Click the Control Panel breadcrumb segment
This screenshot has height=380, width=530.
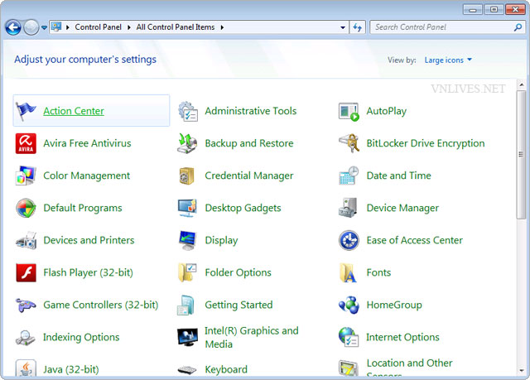98,27
